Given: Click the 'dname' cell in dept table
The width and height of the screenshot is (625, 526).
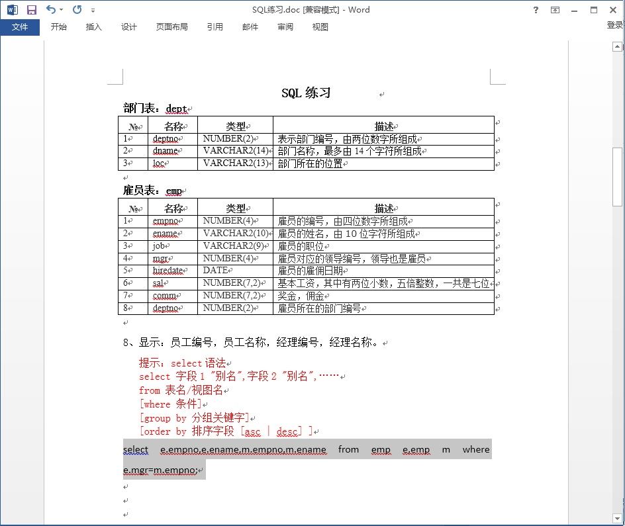Looking at the screenshot, I should click(173, 151).
